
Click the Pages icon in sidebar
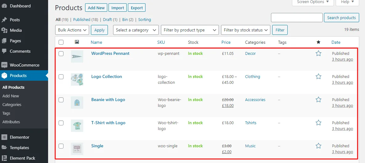coord(4,41)
